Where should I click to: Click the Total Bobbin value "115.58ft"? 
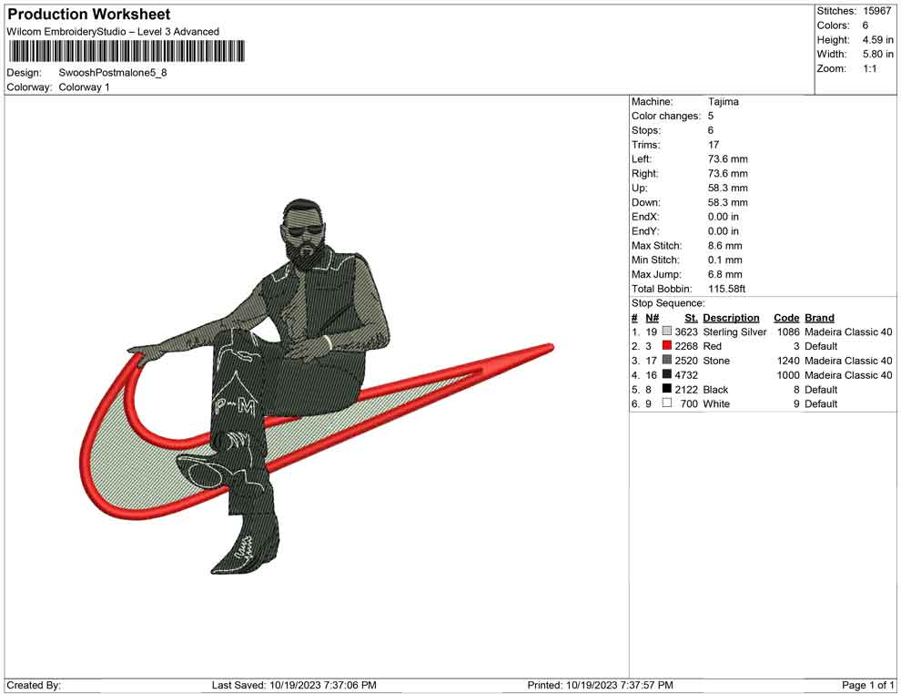click(x=726, y=289)
